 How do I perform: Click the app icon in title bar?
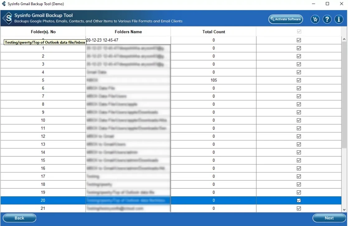pyautogui.click(x=4, y=4)
